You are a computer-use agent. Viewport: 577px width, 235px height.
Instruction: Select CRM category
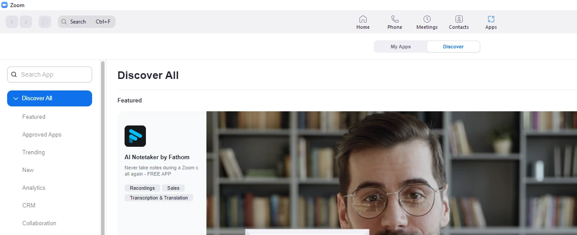pos(29,205)
